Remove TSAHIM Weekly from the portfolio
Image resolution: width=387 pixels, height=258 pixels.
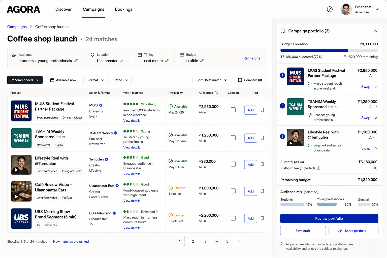(x=376, y=118)
